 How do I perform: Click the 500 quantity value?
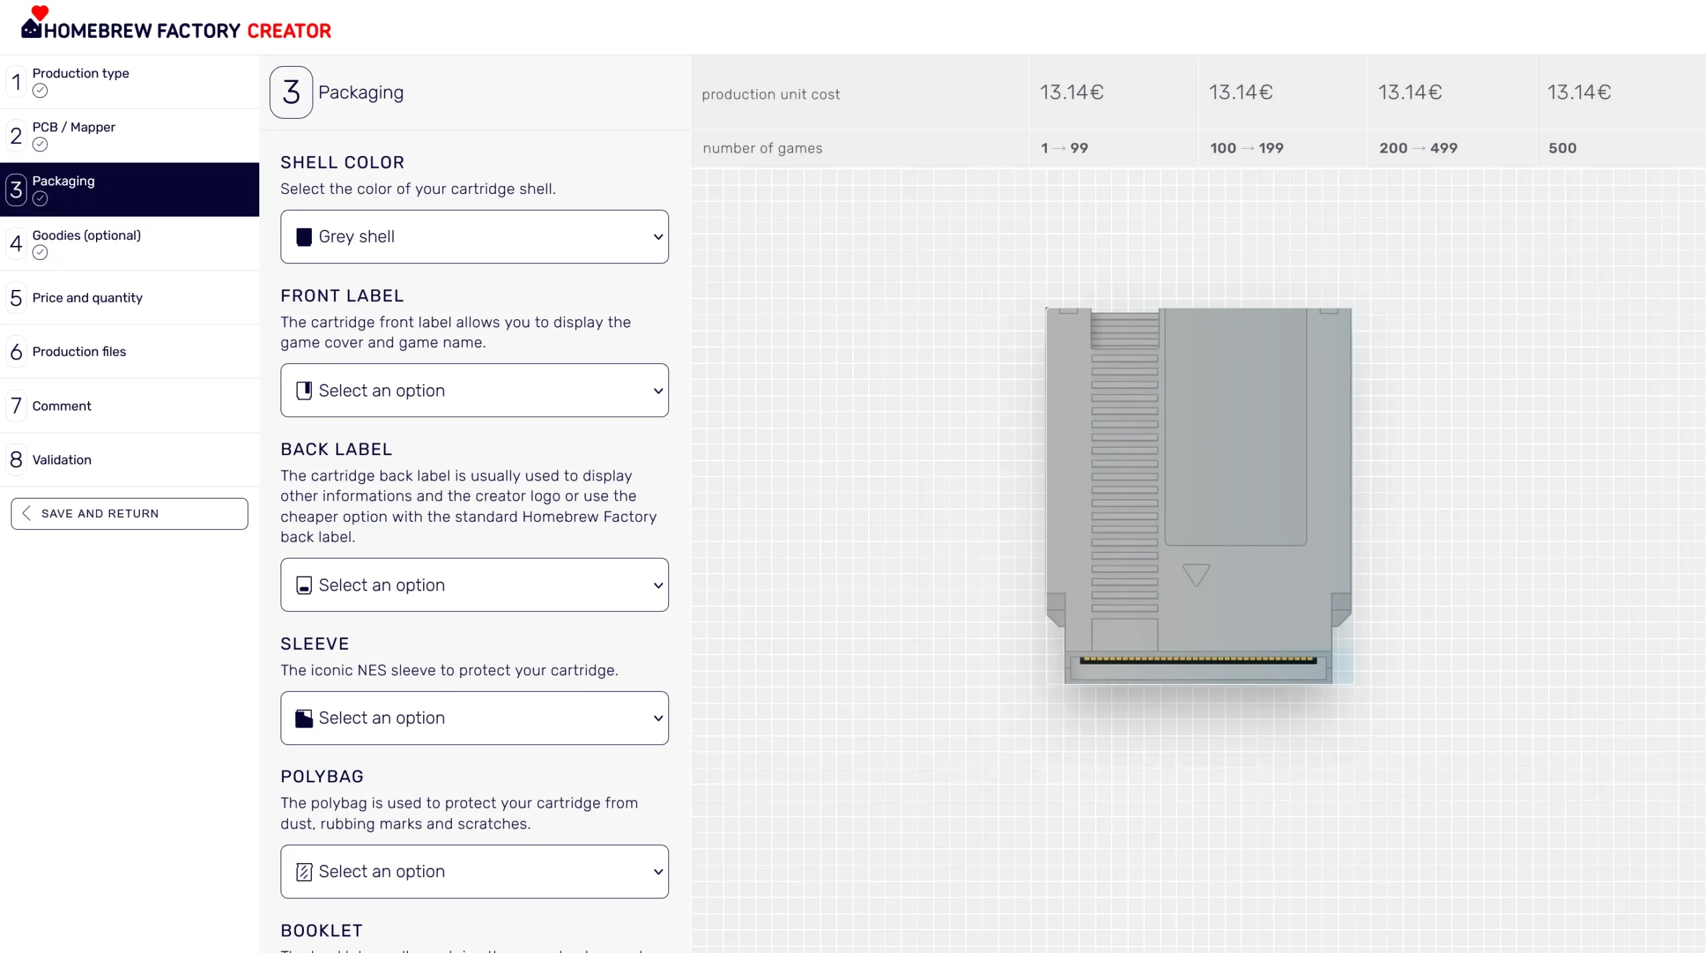click(1562, 148)
